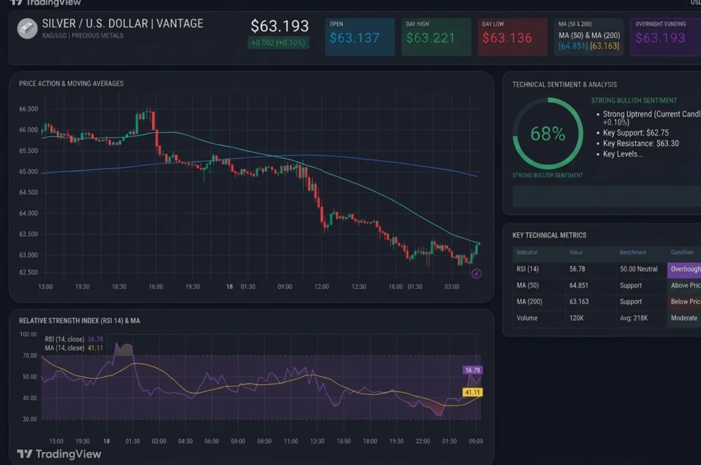Image resolution: width=701 pixels, height=465 pixels.
Task: Click the 22:00 time label on the RSI chart
Action: [422, 441]
